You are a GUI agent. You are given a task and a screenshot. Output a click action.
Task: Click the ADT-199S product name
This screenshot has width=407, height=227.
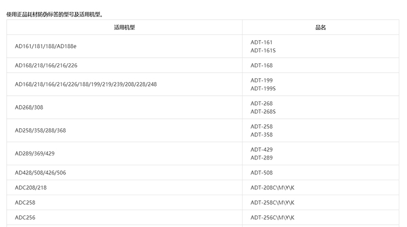[263, 89]
